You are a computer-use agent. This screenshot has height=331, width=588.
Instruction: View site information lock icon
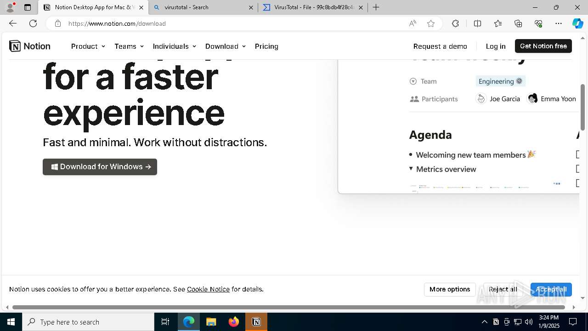click(57, 23)
